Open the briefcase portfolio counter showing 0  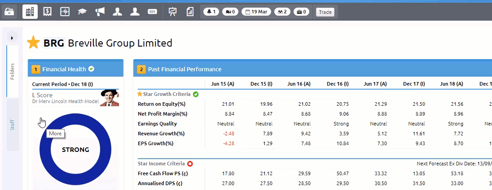pyautogui.click(x=302, y=12)
